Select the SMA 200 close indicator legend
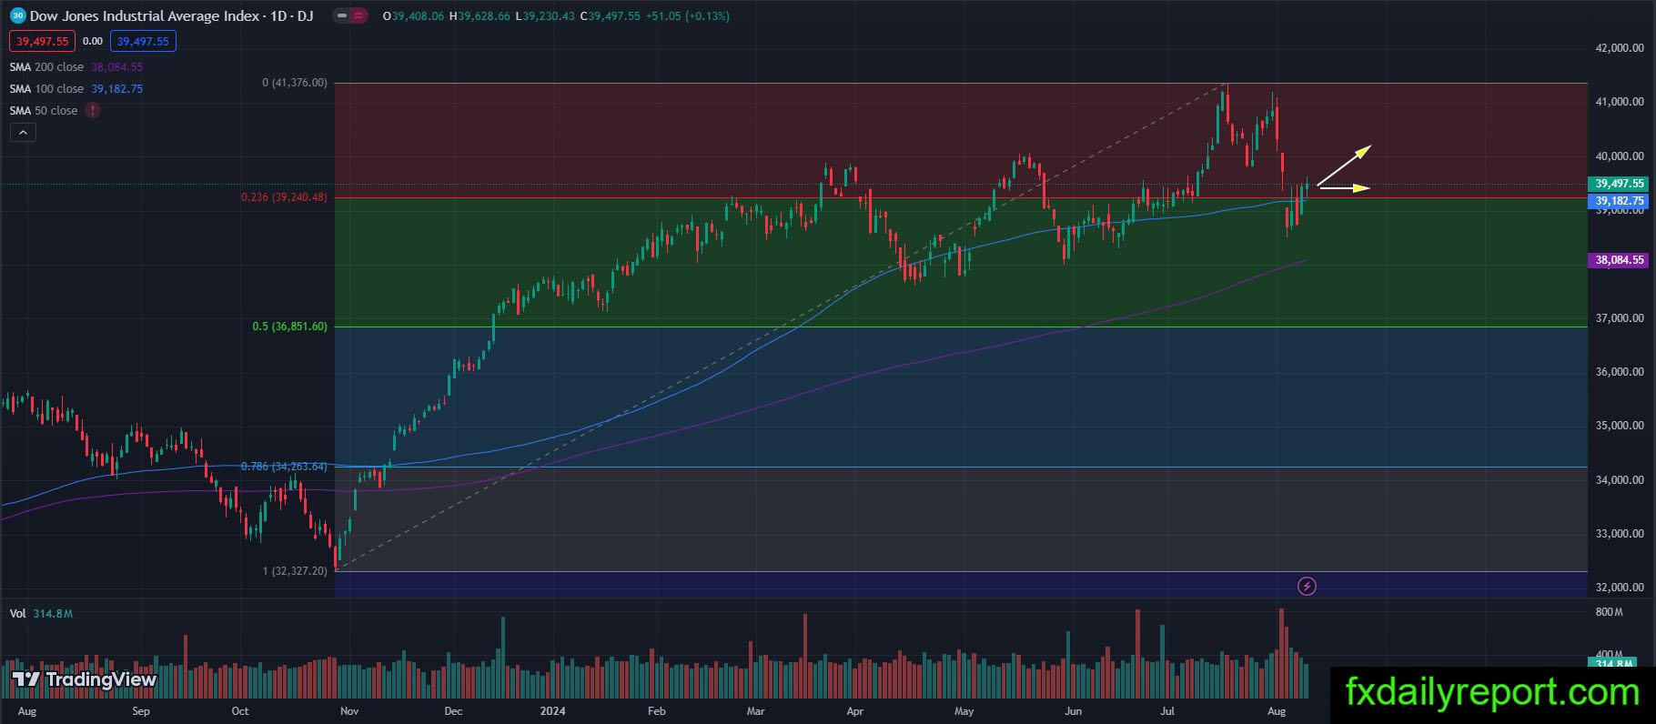This screenshot has height=724, width=1656. [x=46, y=66]
